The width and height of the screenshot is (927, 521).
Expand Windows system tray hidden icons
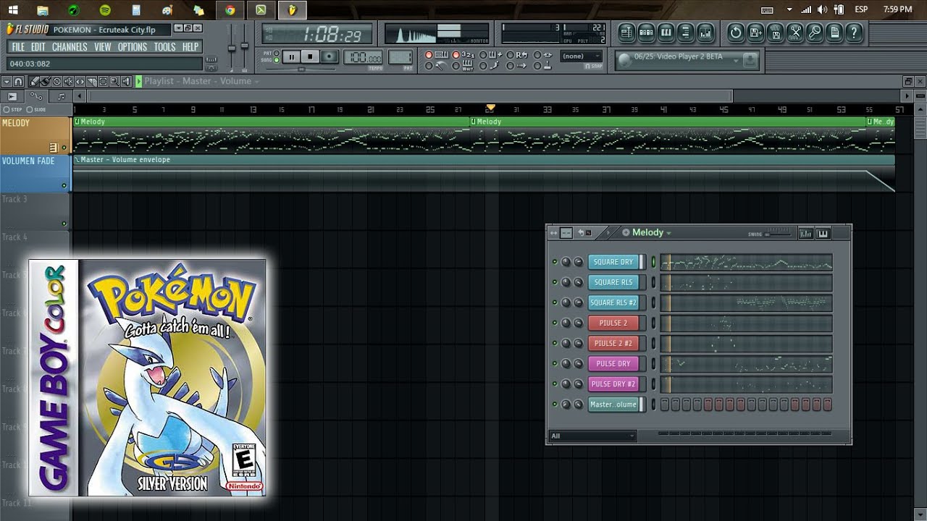(x=789, y=9)
